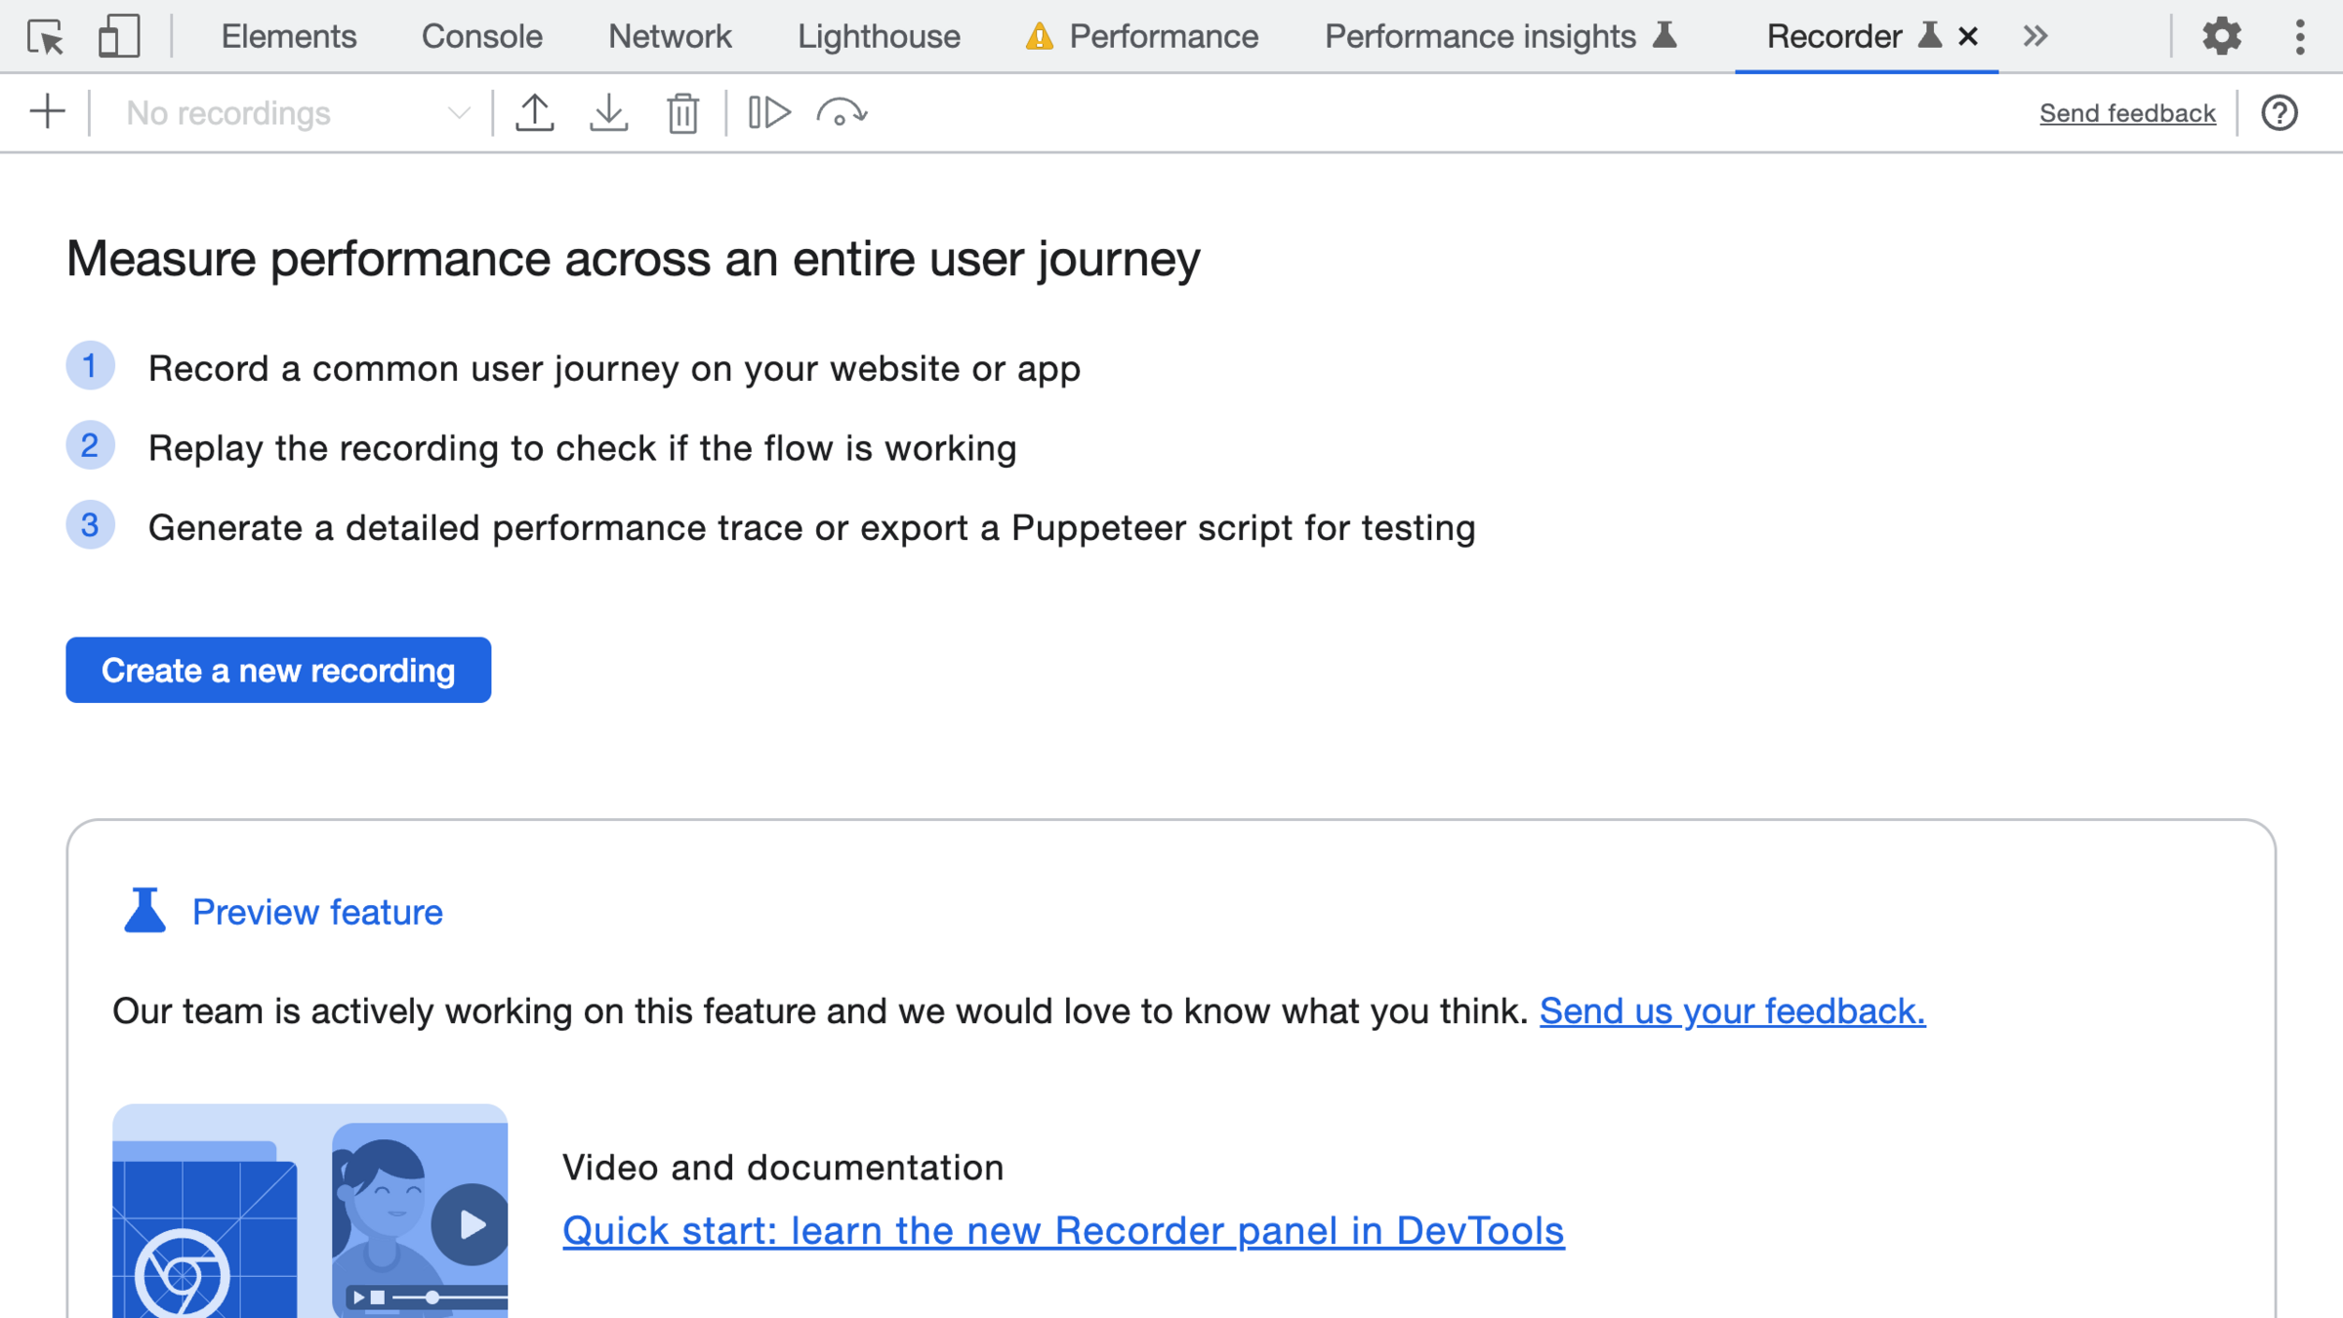Select the inspect element picker icon
2343x1318 pixels.
pos(45,37)
